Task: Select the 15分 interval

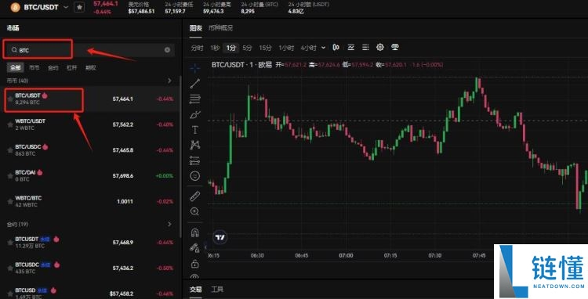Action: coord(265,48)
